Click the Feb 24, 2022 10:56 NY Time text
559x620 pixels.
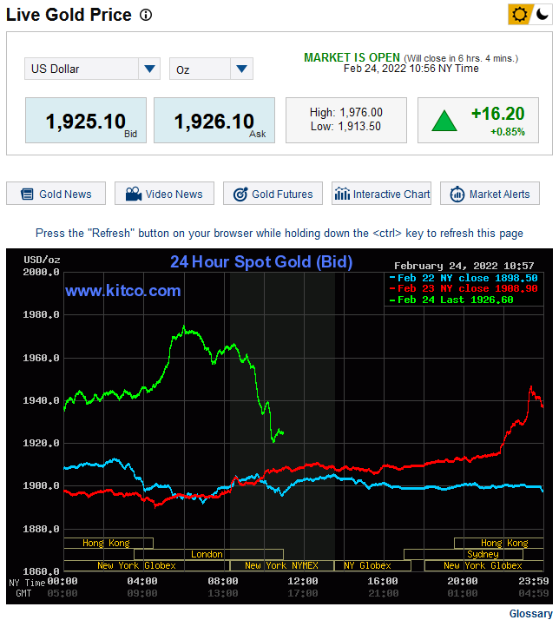click(x=411, y=69)
